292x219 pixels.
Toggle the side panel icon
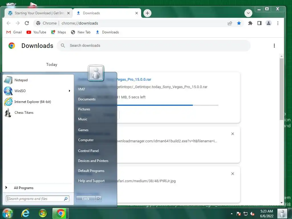click(259, 23)
